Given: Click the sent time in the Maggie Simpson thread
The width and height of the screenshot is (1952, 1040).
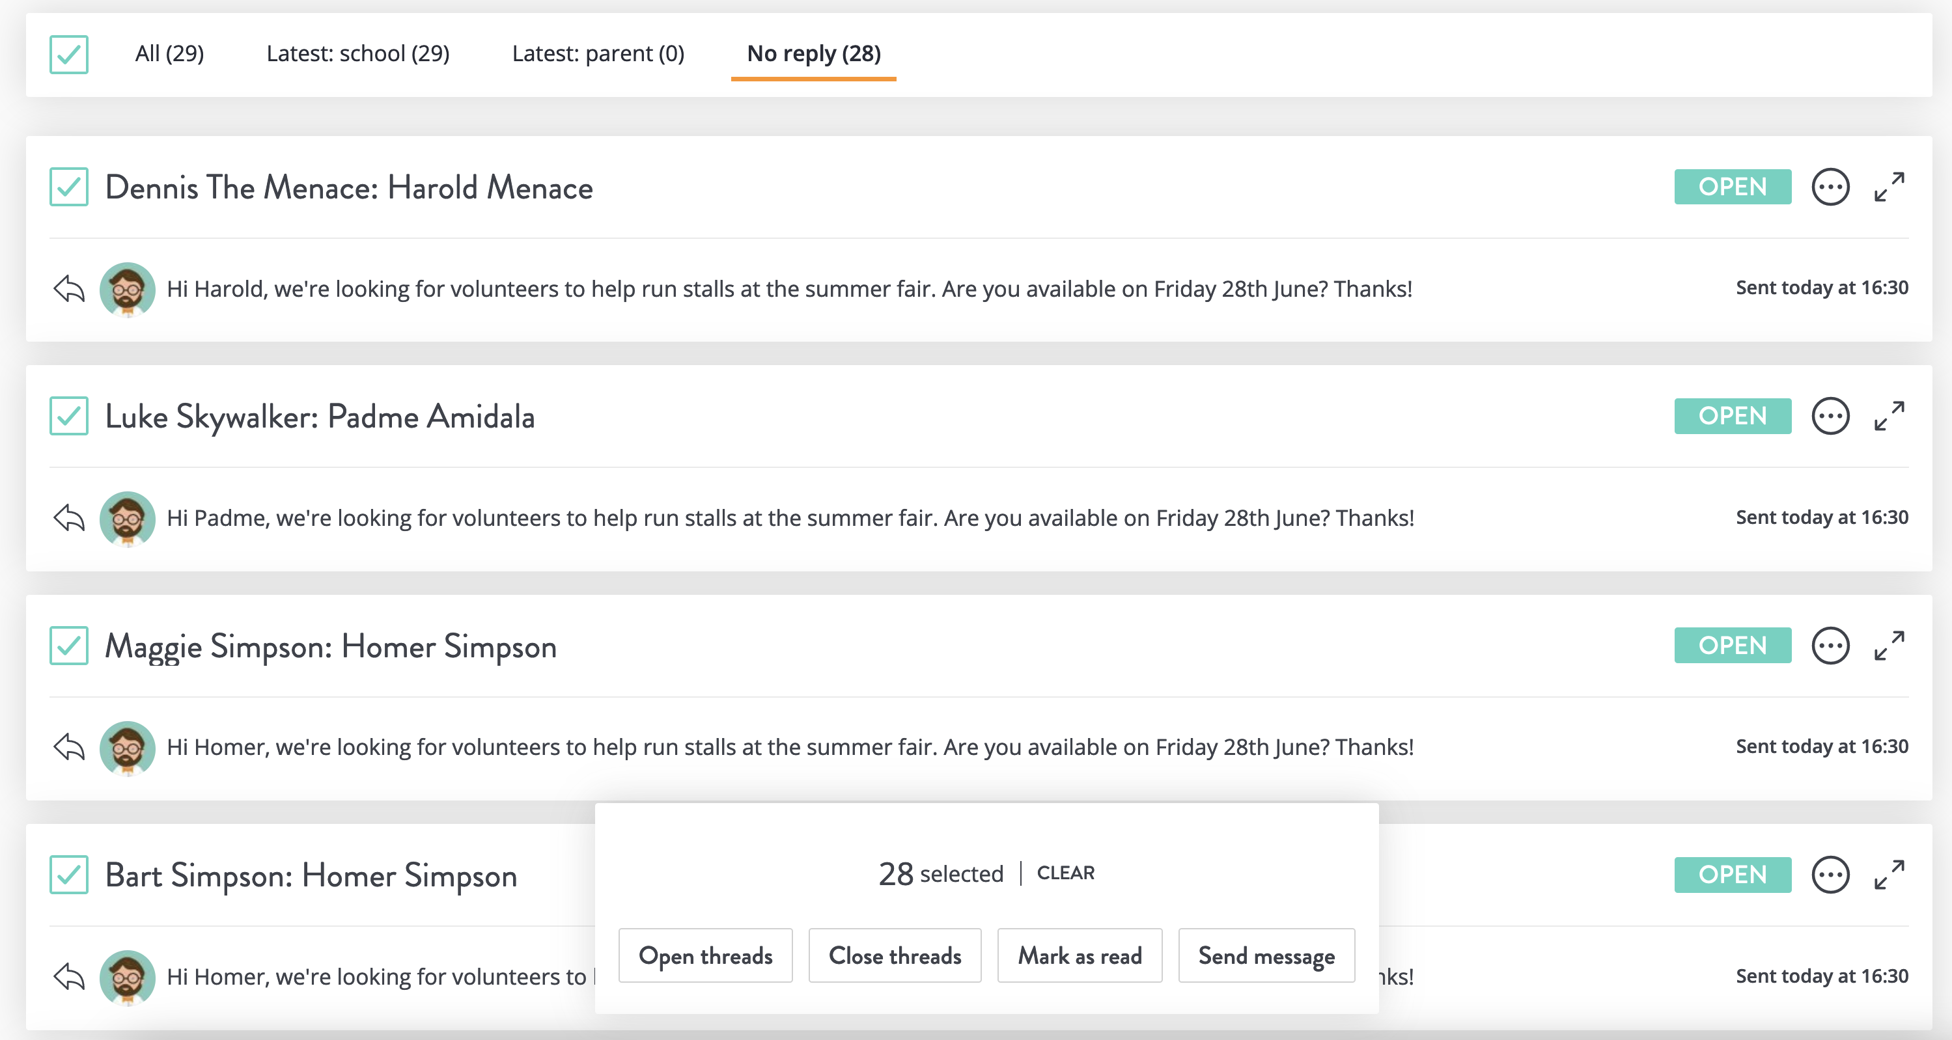Looking at the screenshot, I should tap(1822, 746).
